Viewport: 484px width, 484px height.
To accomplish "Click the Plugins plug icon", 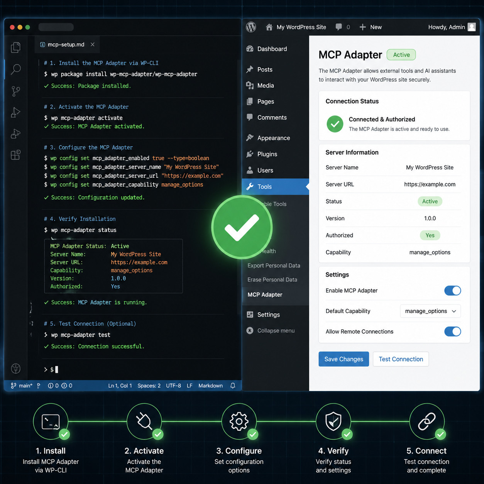I will (x=250, y=154).
